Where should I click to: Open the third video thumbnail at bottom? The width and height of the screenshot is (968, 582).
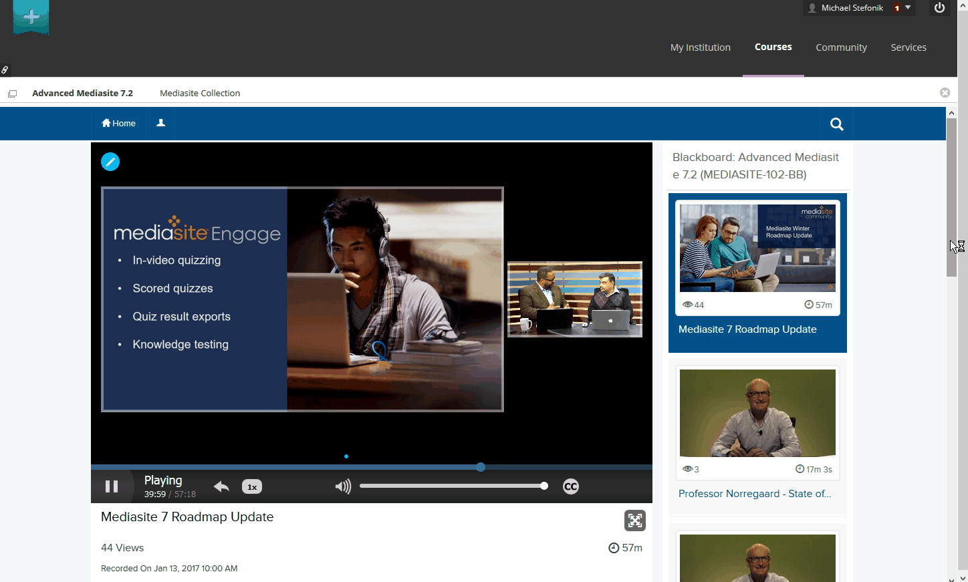(757, 558)
